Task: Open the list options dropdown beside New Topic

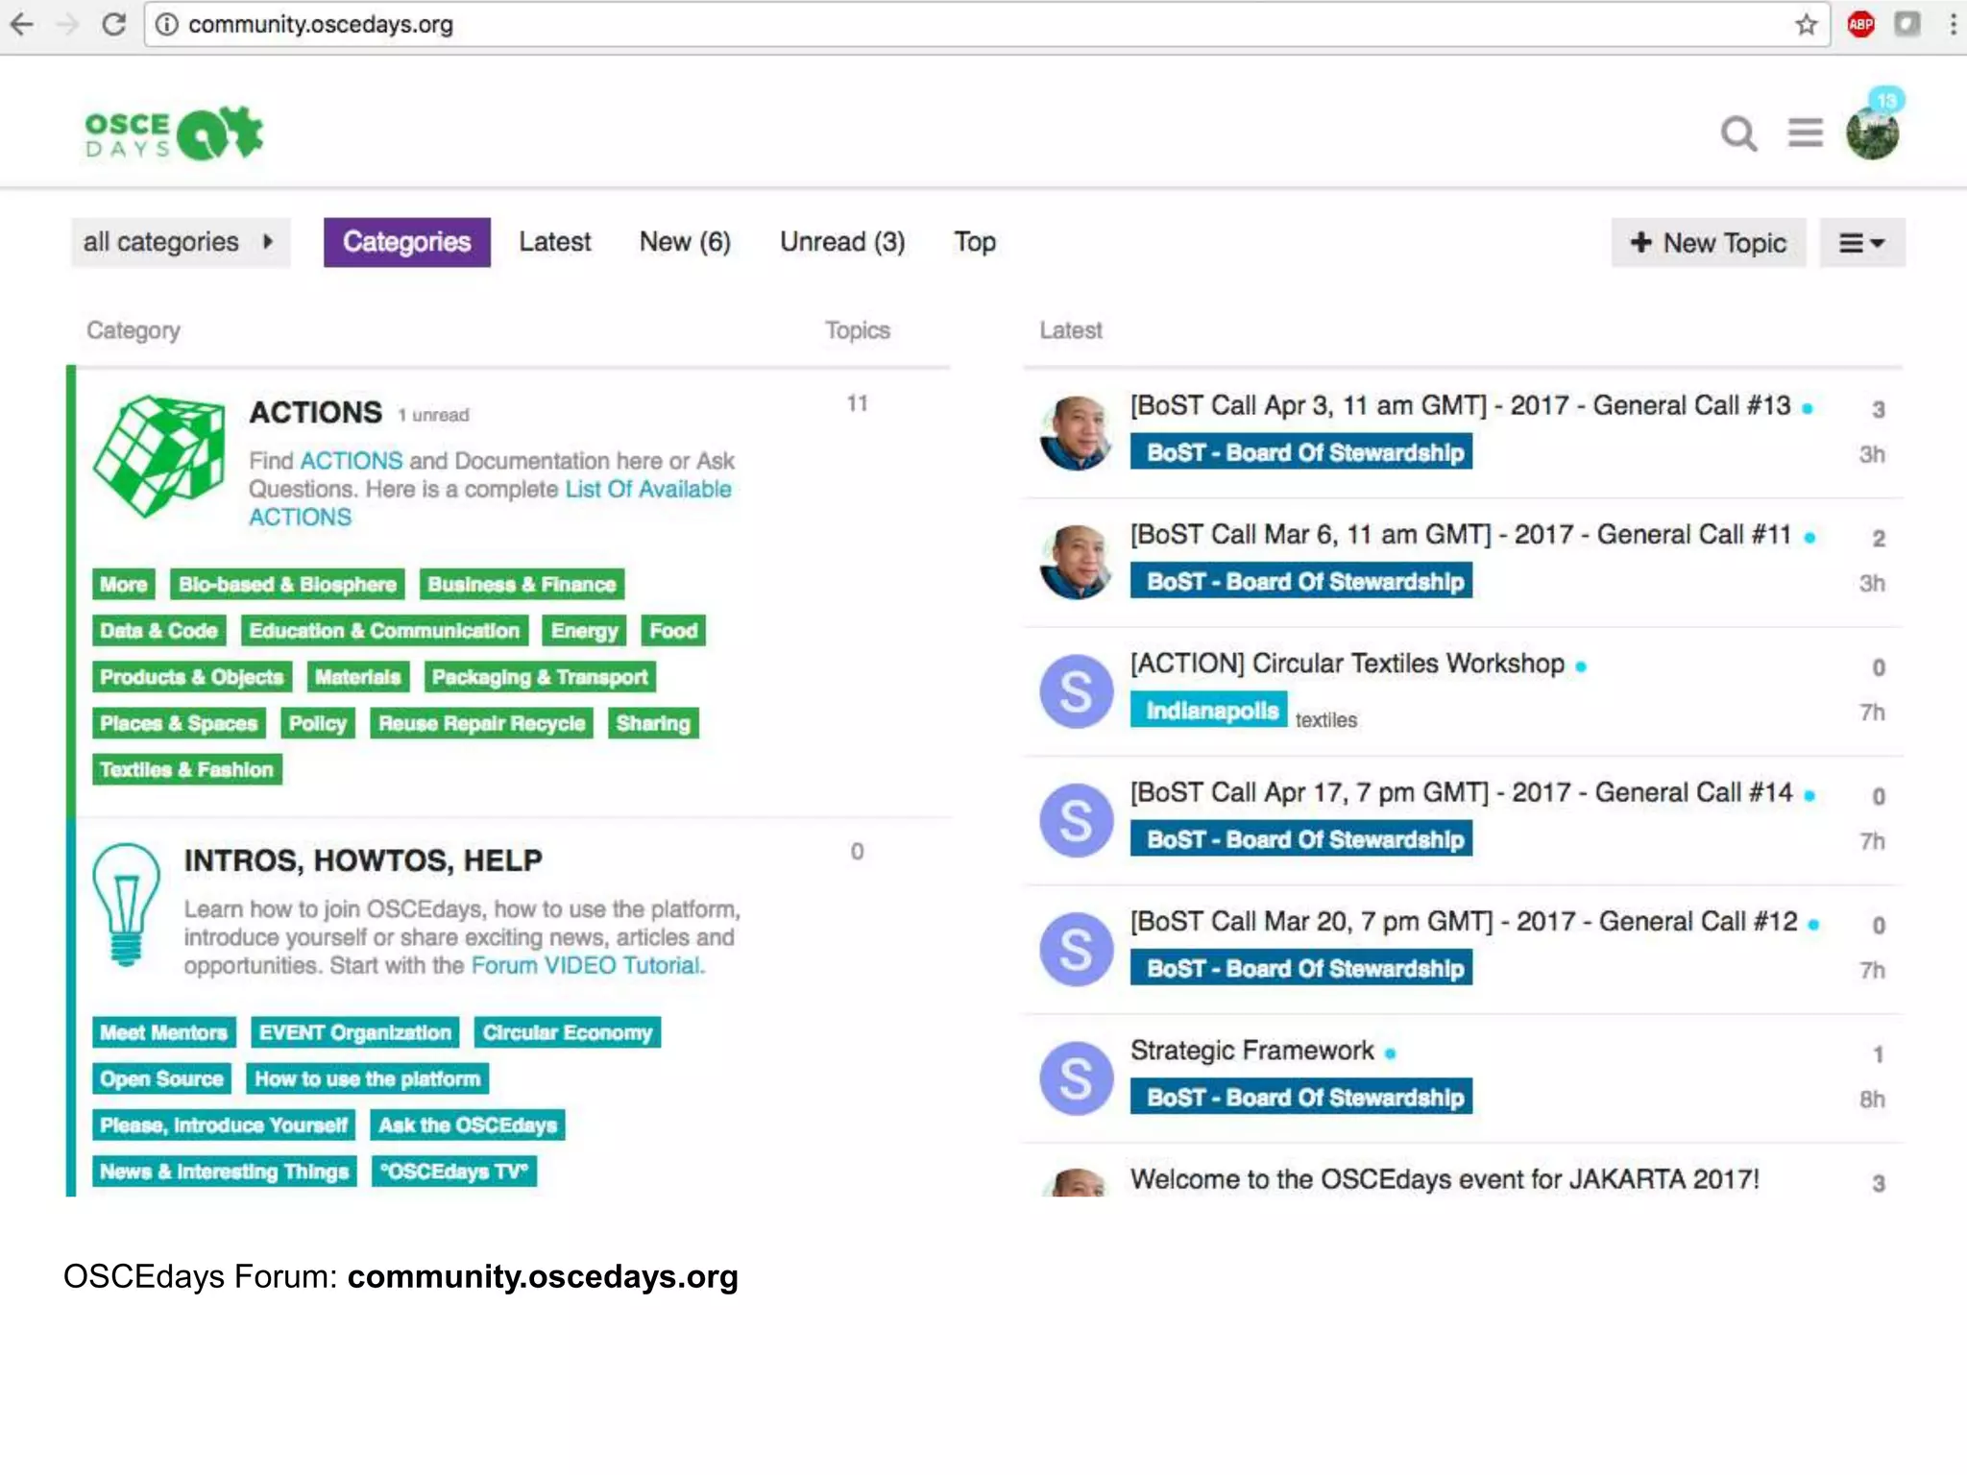Action: coord(1862,243)
